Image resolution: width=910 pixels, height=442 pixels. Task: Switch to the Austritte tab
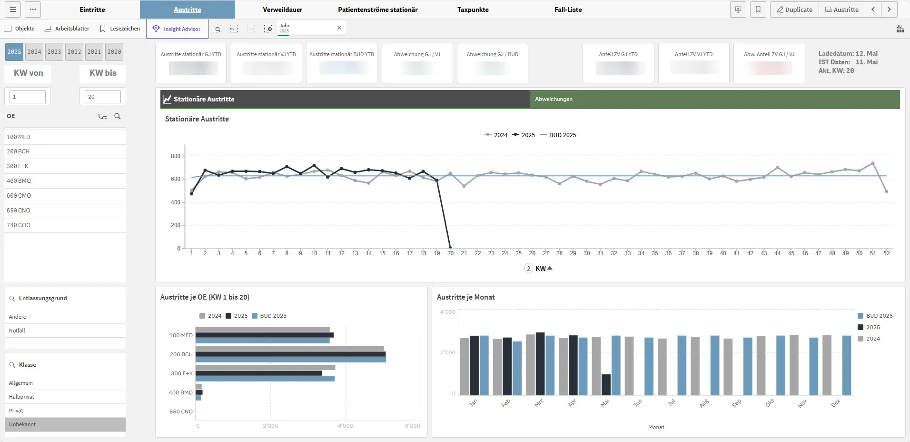[x=188, y=10]
